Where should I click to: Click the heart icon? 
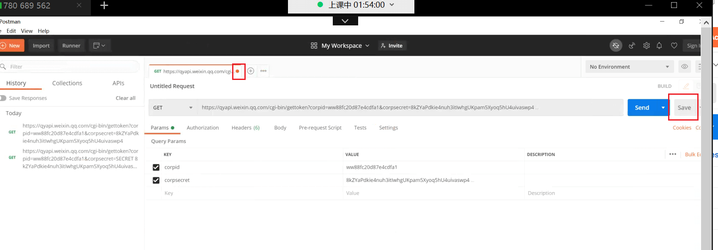tap(674, 46)
